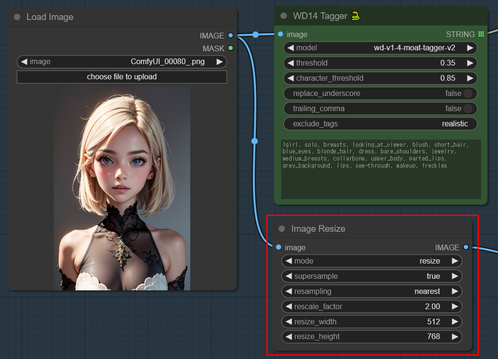Image resolution: width=498 pixels, height=359 pixels.
Task: Click the exclude_tags text field
Action: (x=381, y=124)
